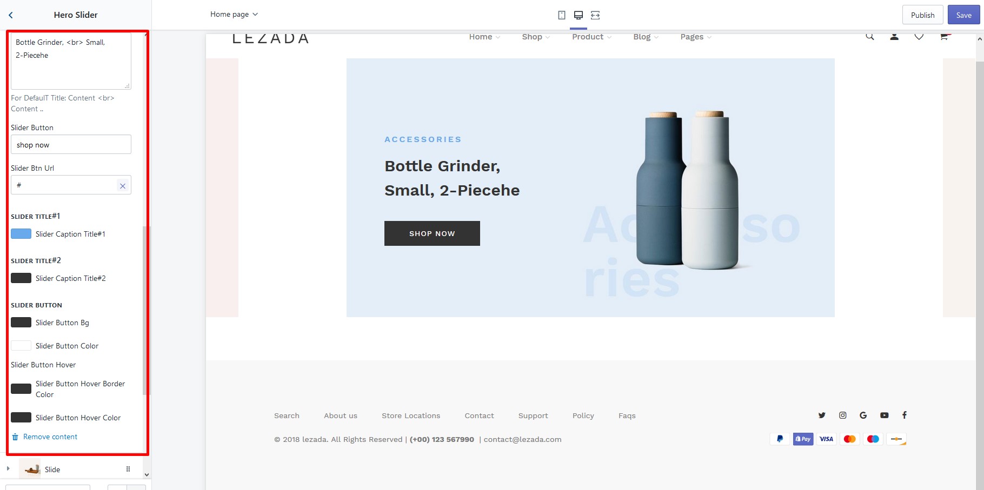Clear the Slider Btn Url field
This screenshot has width=984, height=490.
(x=123, y=186)
